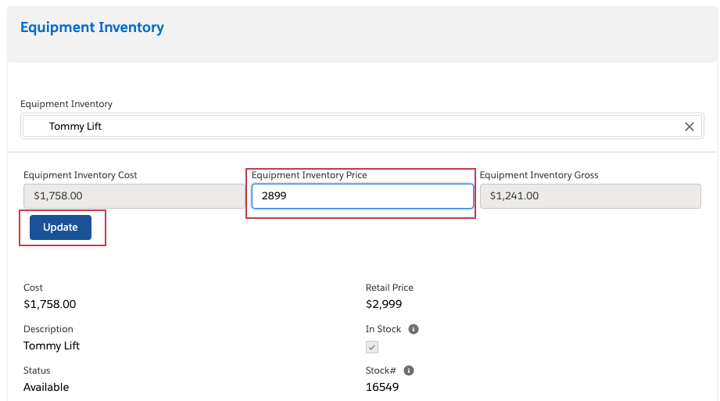Focus the Equipment Inventory Price field
Image resolution: width=720 pixels, height=401 pixels.
click(x=362, y=196)
